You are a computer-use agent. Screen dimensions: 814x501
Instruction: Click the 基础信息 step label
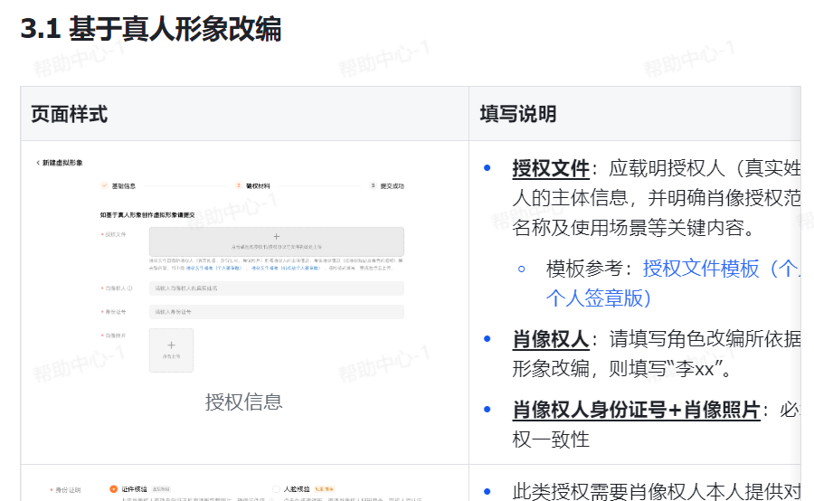pyautogui.click(x=124, y=186)
